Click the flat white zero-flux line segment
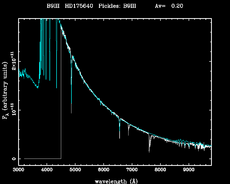The image size is (230, 184). [x=42, y=159]
